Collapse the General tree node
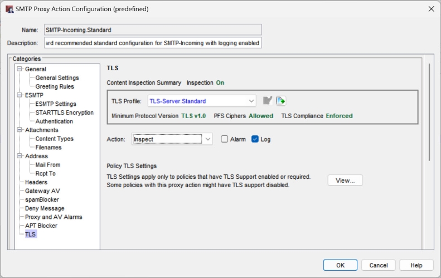This screenshot has height=278, width=441. 20,69
